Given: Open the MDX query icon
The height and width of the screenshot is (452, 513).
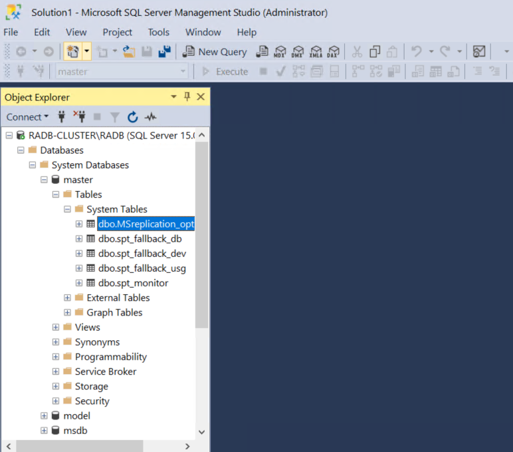Looking at the screenshot, I should pos(280,52).
